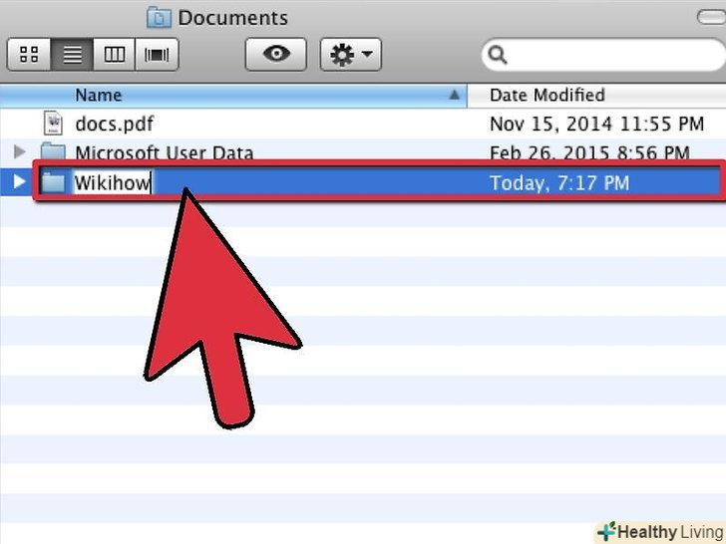This screenshot has width=726, height=544.
Task: Switch to Cover Flow view
Action: click(x=157, y=55)
